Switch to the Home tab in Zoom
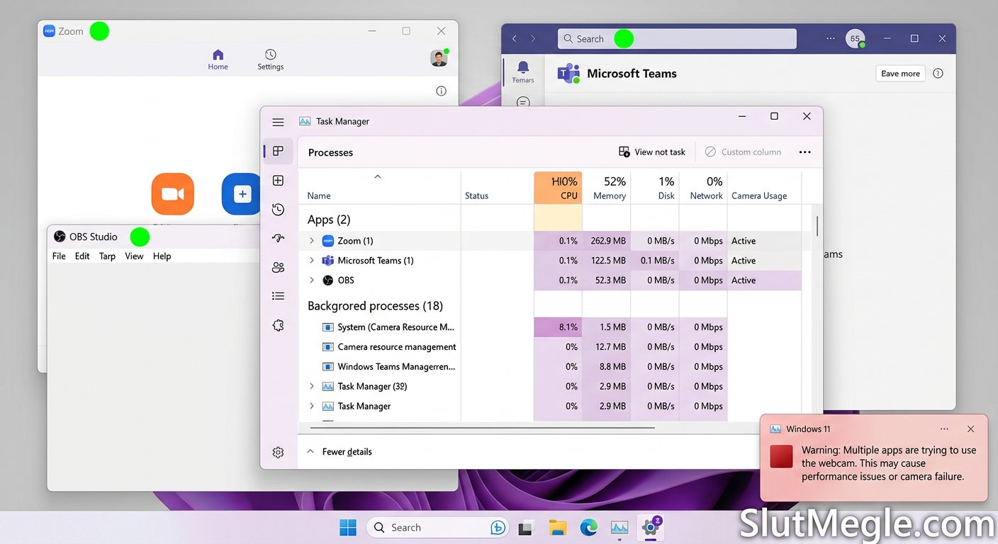The height and width of the screenshot is (544, 998). tap(218, 60)
